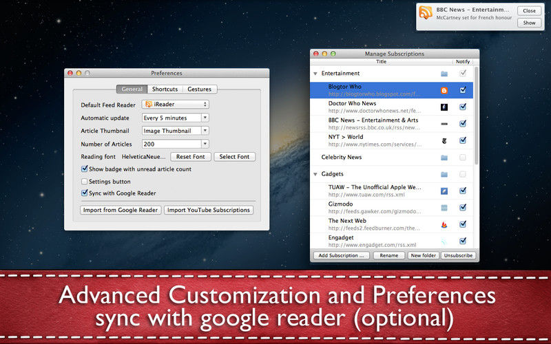Screen dimensions: 551x344
Task: Switch to the Shortcuts tab
Action: point(165,89)
